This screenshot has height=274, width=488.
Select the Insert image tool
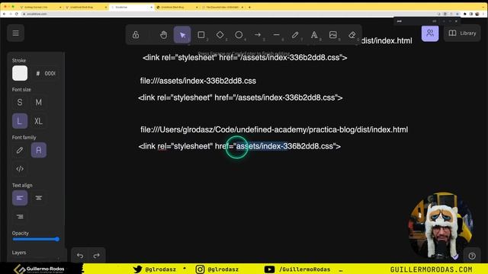[333, 35]
